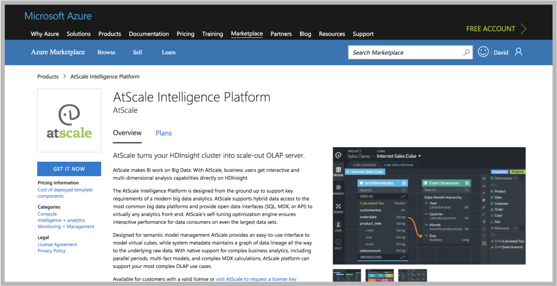The width and height of the screenshot is (557, 286).
Task: Click the main cube designer screenshot
Action: click(x=429, y=206)
